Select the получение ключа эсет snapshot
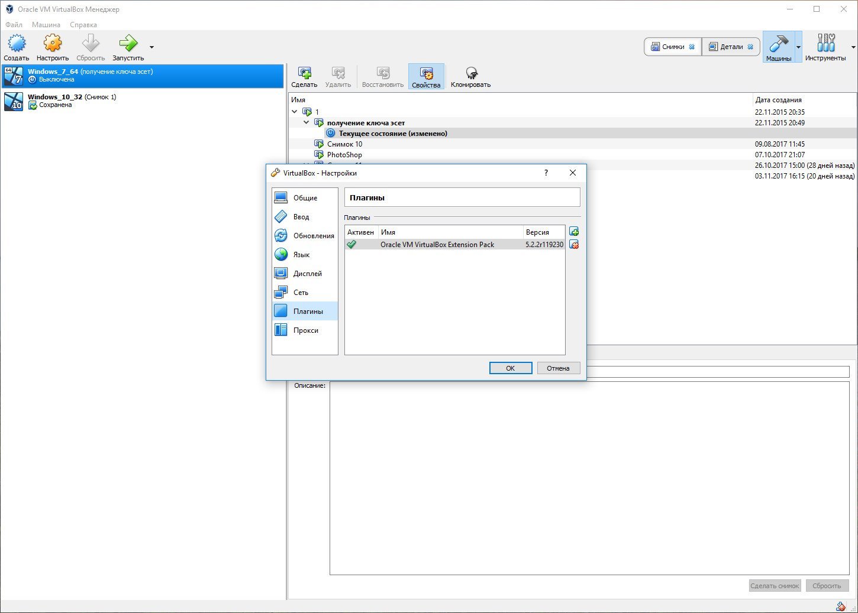The height and width of the screenshot is (613, 858). [x=366, y=122]
